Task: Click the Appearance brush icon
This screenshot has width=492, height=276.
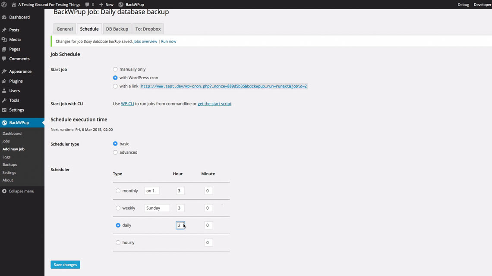Action: (x=4, y=71)
